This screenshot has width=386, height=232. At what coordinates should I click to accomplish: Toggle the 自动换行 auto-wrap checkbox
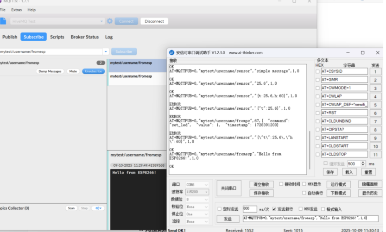pyautogui.click(x=304, y=193)
